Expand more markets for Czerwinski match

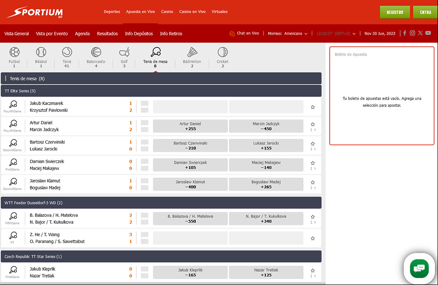click(x=313, y=149)
